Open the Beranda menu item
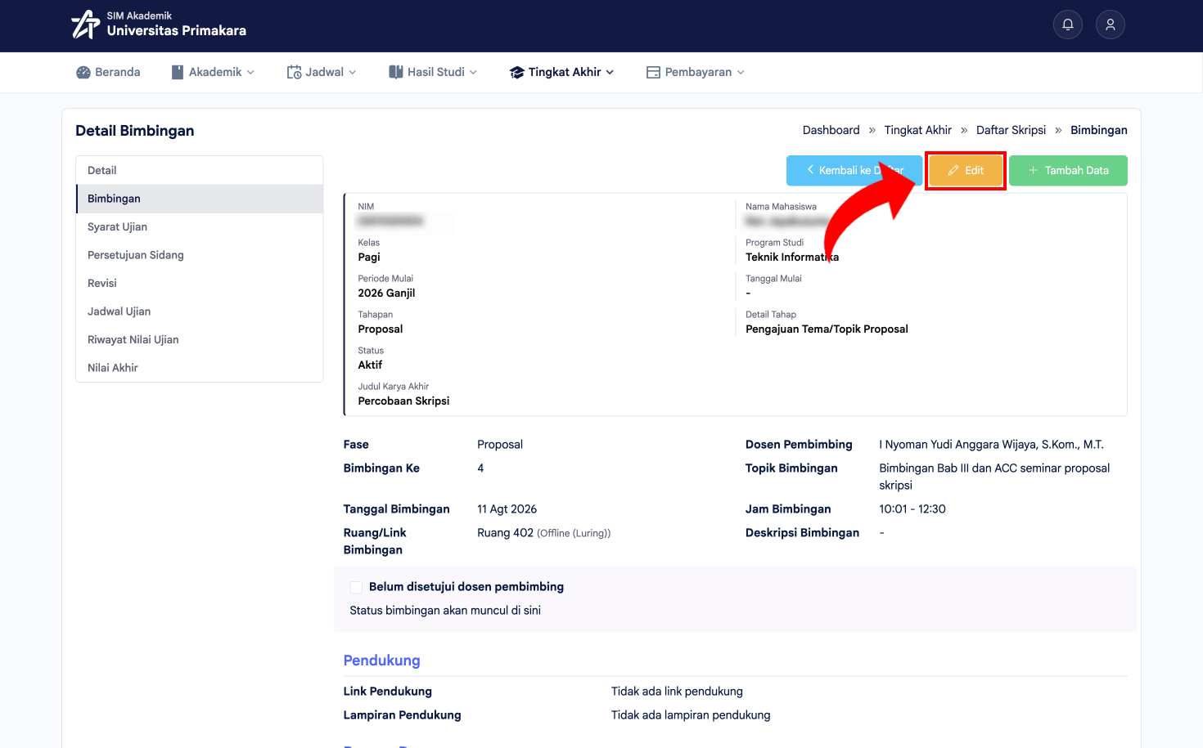This screenshot has width=1203, height=748. pos(108,72)
